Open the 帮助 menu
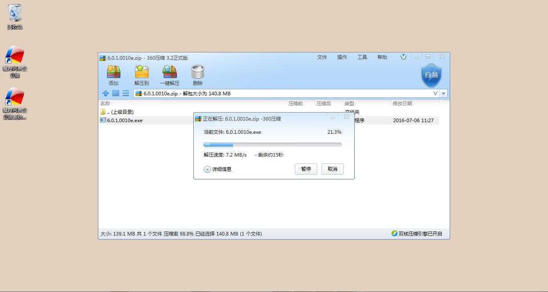The height and width of the screenshot is (292, 548). (382, 57)
